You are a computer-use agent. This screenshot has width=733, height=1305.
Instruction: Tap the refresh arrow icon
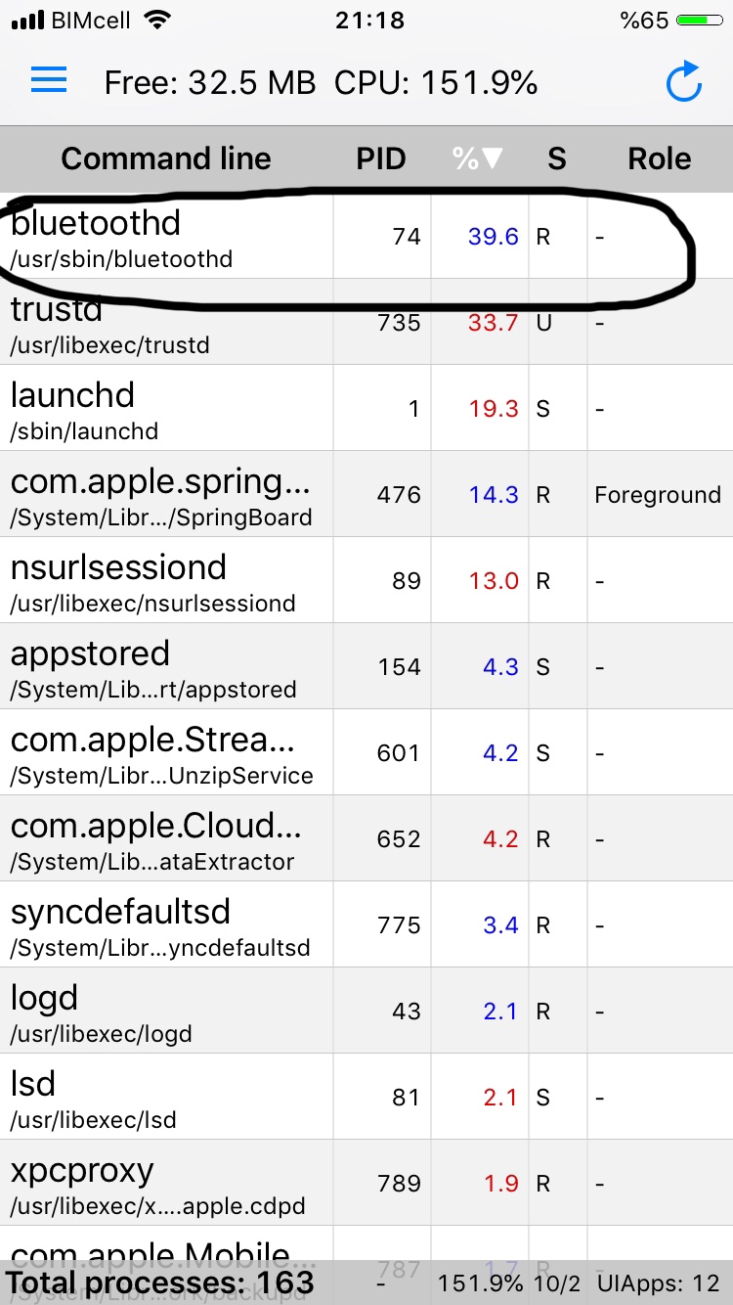(684, 82)
